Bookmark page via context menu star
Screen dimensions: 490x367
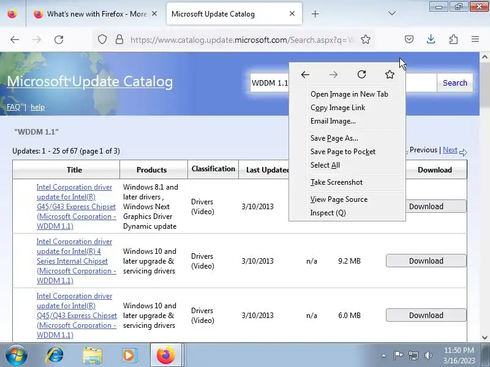[390, 74]
